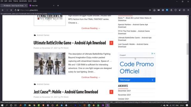Screen dimensions: 191x107
Task: Open the BattleStrike soldiers thumbnail image
Action: click(x=50, y=63)
